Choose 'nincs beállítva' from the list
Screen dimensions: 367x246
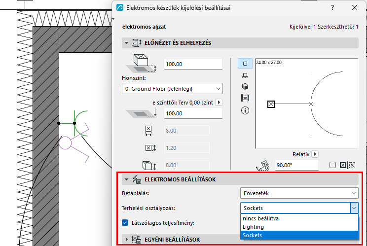[299, 218]
